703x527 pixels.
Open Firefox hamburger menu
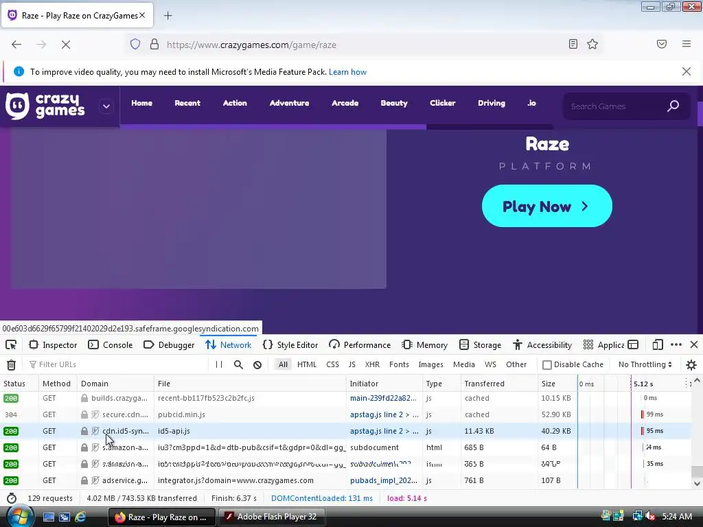(687, 44)
